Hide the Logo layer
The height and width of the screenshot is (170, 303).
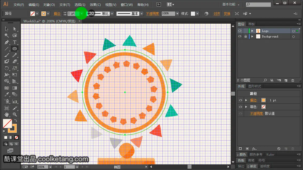tap(240, 31)
